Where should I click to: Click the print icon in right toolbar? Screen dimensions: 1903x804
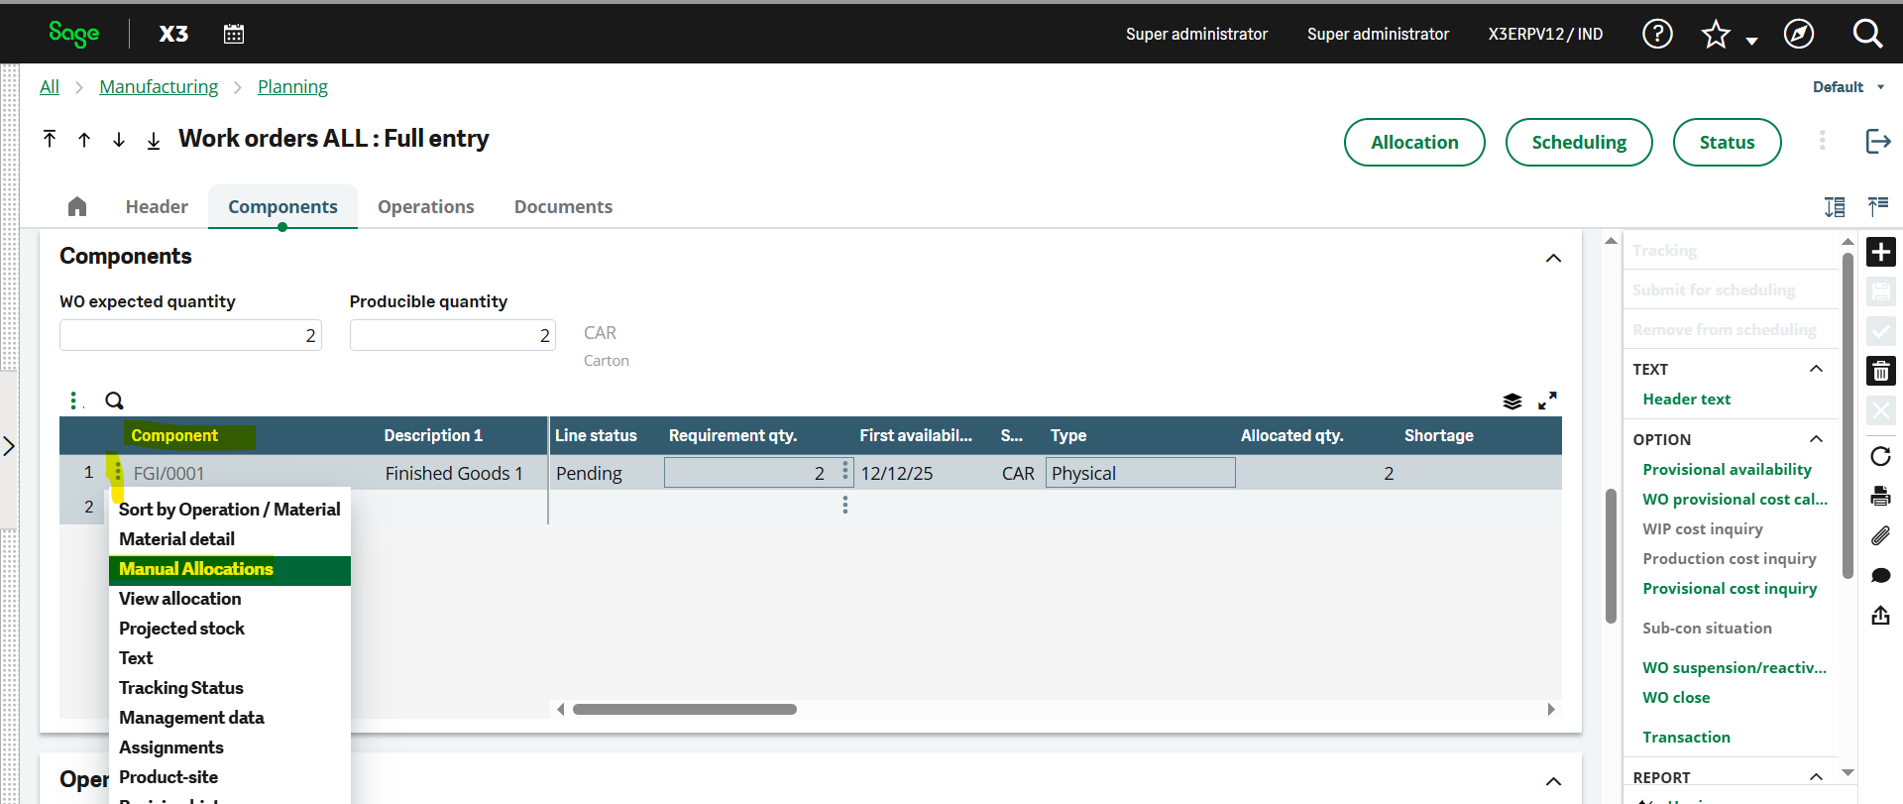tap(1881, 496)
